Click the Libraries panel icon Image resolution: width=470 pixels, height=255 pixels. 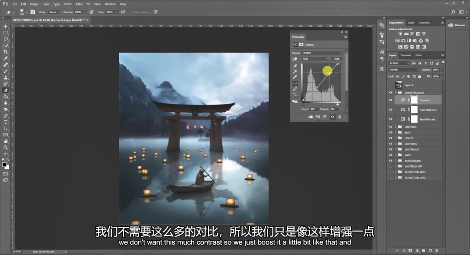[457, 25]
